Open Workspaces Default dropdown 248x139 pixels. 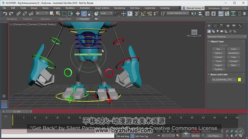tap(234, 8)
